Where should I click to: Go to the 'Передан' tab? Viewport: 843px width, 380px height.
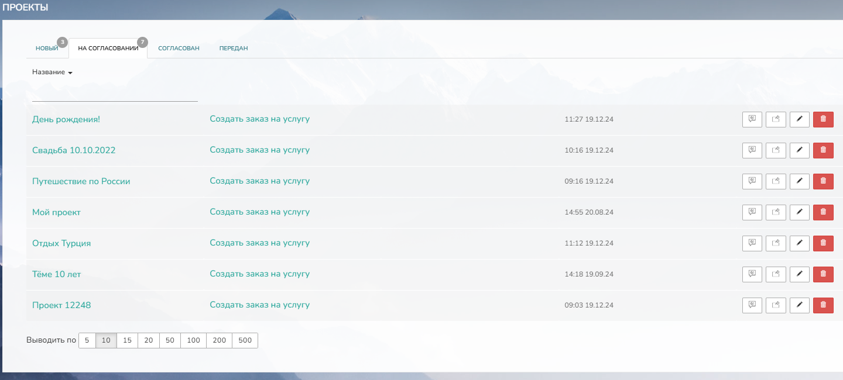tap(234, 49)
